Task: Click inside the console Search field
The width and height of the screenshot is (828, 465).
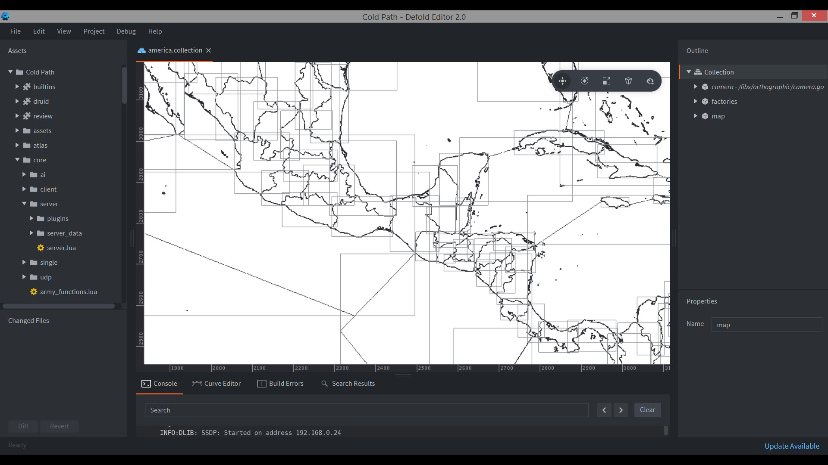Action: (x=367, y=410)
